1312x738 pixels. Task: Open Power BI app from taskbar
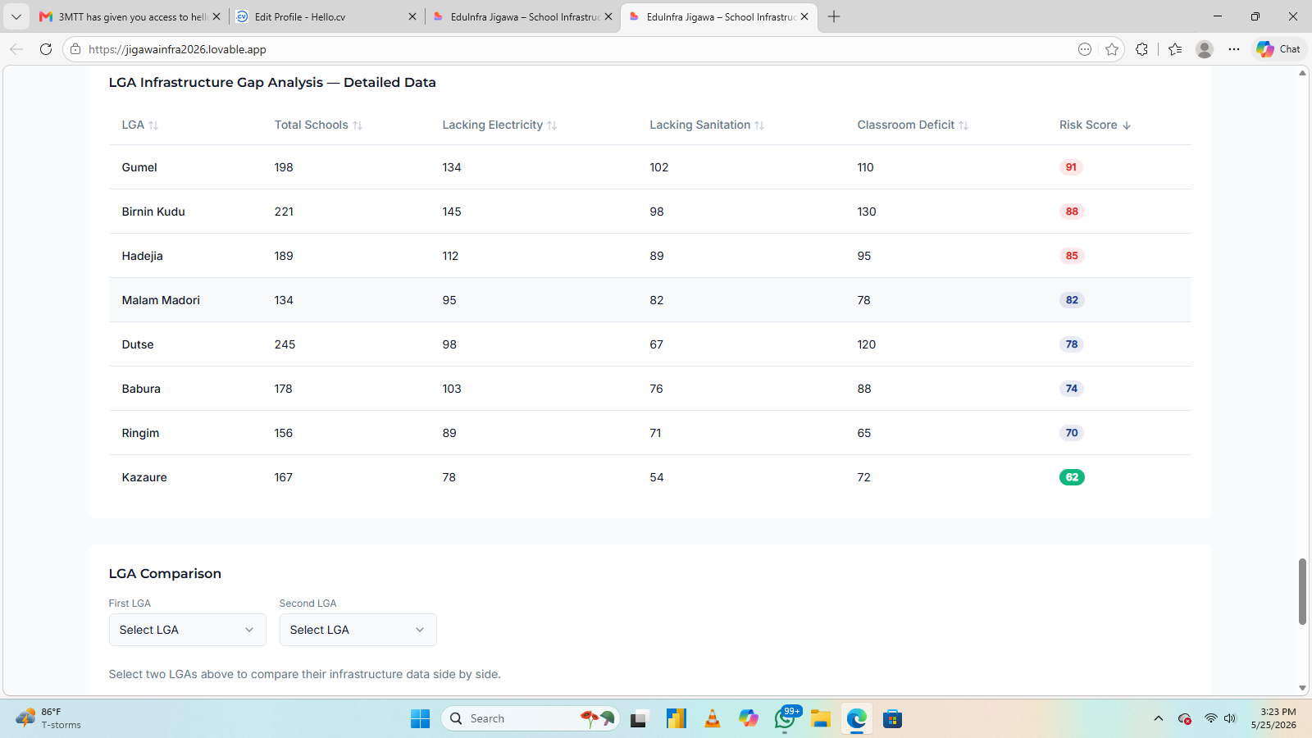[x=676, y=719]
